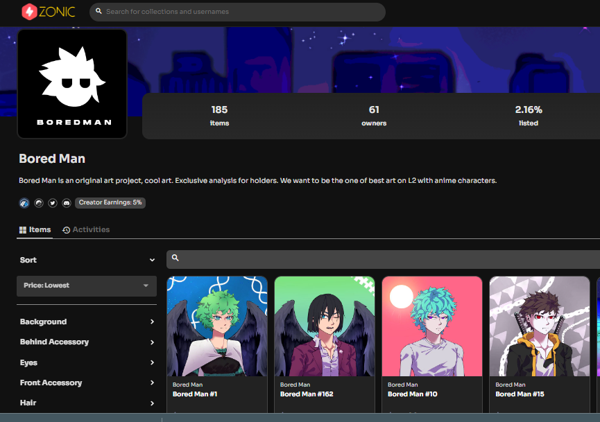Switch to the Items tab
Image resolution: width=600 pixels, height=422 pixels.
point(35,230)
